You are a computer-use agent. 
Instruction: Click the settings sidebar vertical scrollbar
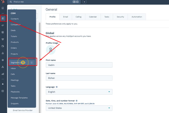[x=40, y=68]
